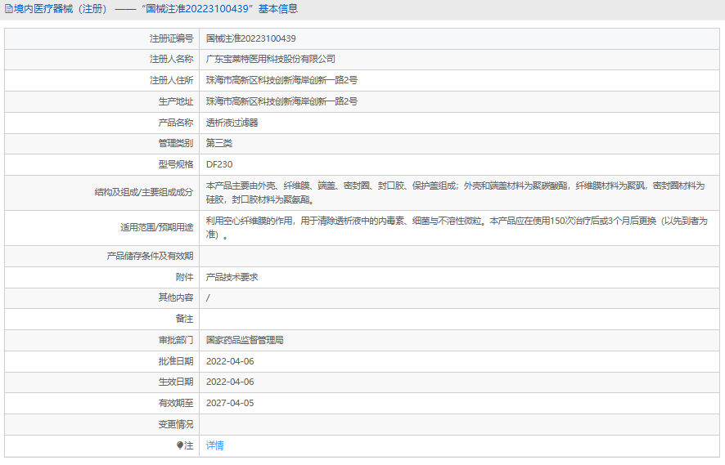Click the 产品技术要求 attachment text
The width and height of the screenshot is (725, 465).
232,278
